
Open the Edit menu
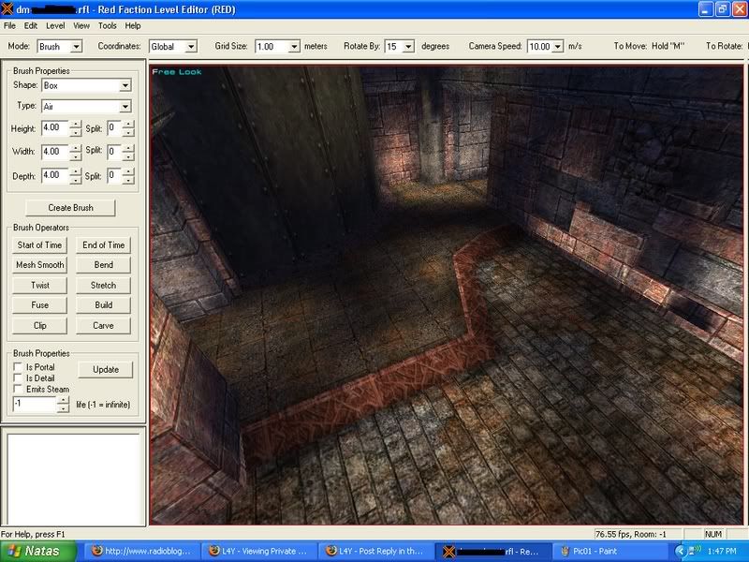point(31,26)
